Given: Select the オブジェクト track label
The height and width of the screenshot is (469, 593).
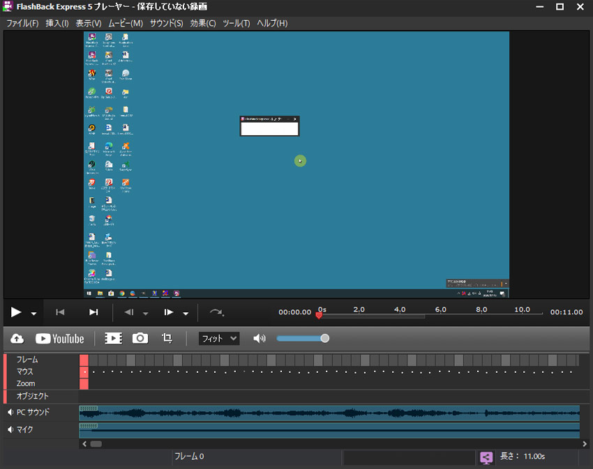Looking at the screenshot, I should (x=33, y=396).
